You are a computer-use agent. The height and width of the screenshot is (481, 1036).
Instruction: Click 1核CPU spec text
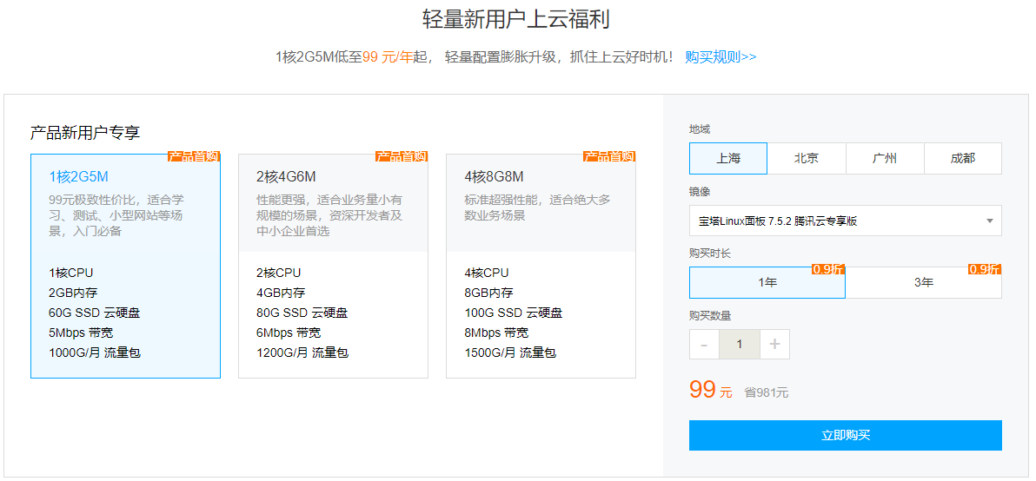pos(70,273)
